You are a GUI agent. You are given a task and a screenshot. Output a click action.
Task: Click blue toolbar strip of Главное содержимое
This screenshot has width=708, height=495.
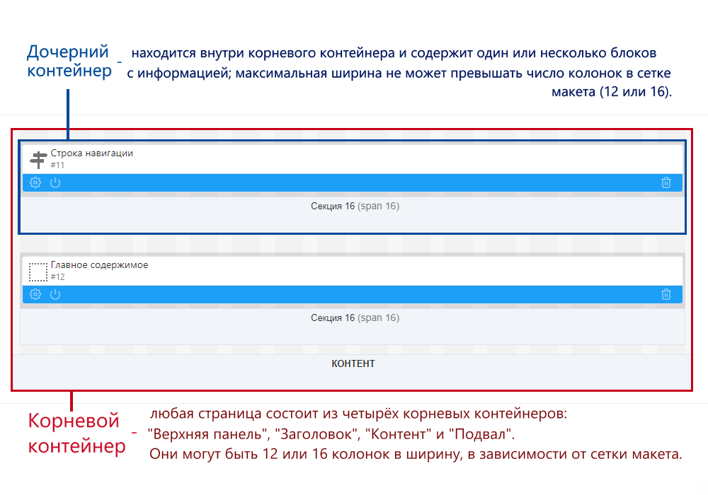354,294
